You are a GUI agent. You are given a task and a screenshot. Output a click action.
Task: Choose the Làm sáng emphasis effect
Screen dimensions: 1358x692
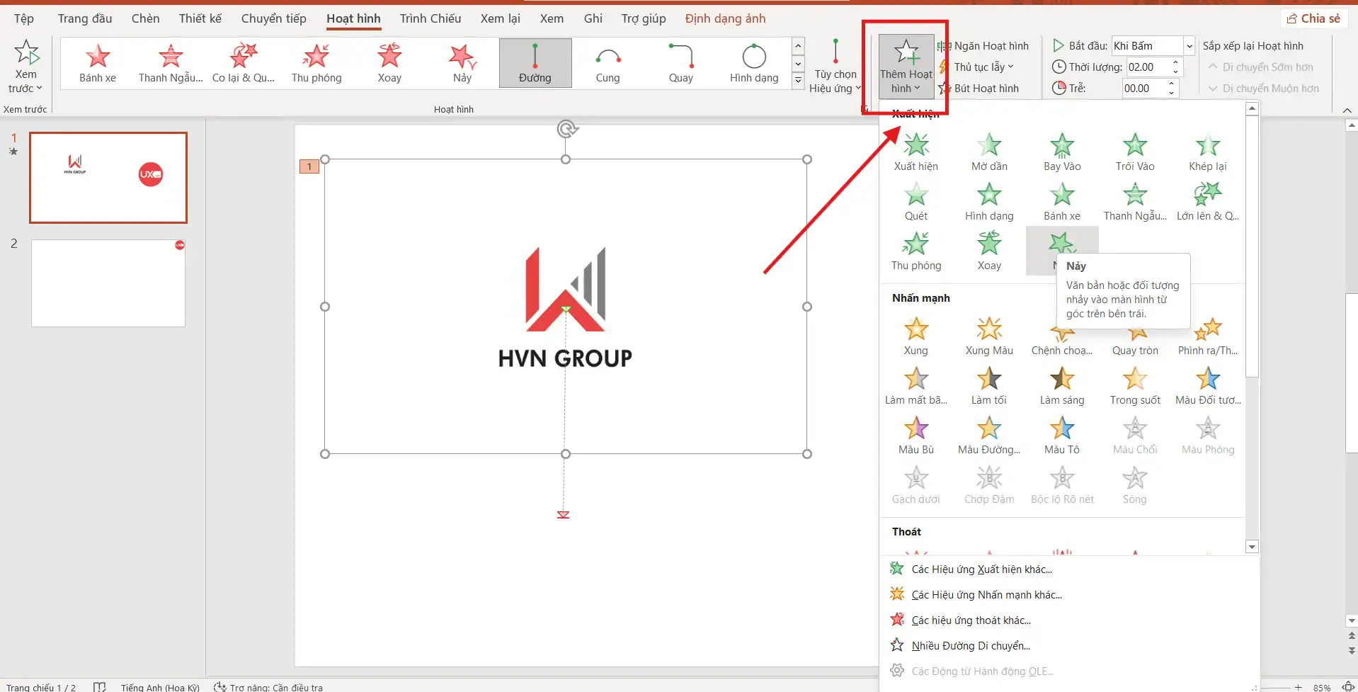(1062, 387)
